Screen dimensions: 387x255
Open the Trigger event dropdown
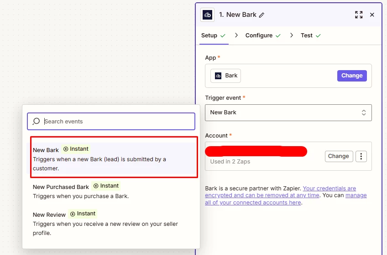[288, 112]
